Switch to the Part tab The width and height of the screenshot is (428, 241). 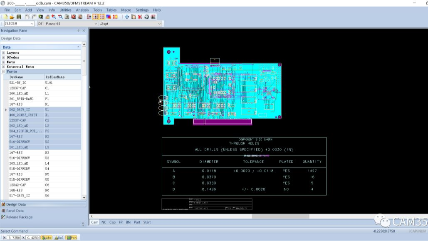(137, 222)
